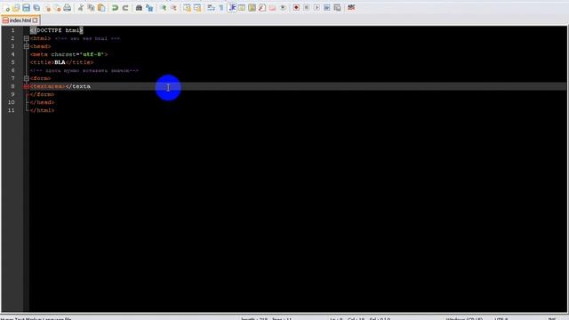Place the cursor after </texta on line 8
The width and height of the screenshot is (569, 320).
91,86
